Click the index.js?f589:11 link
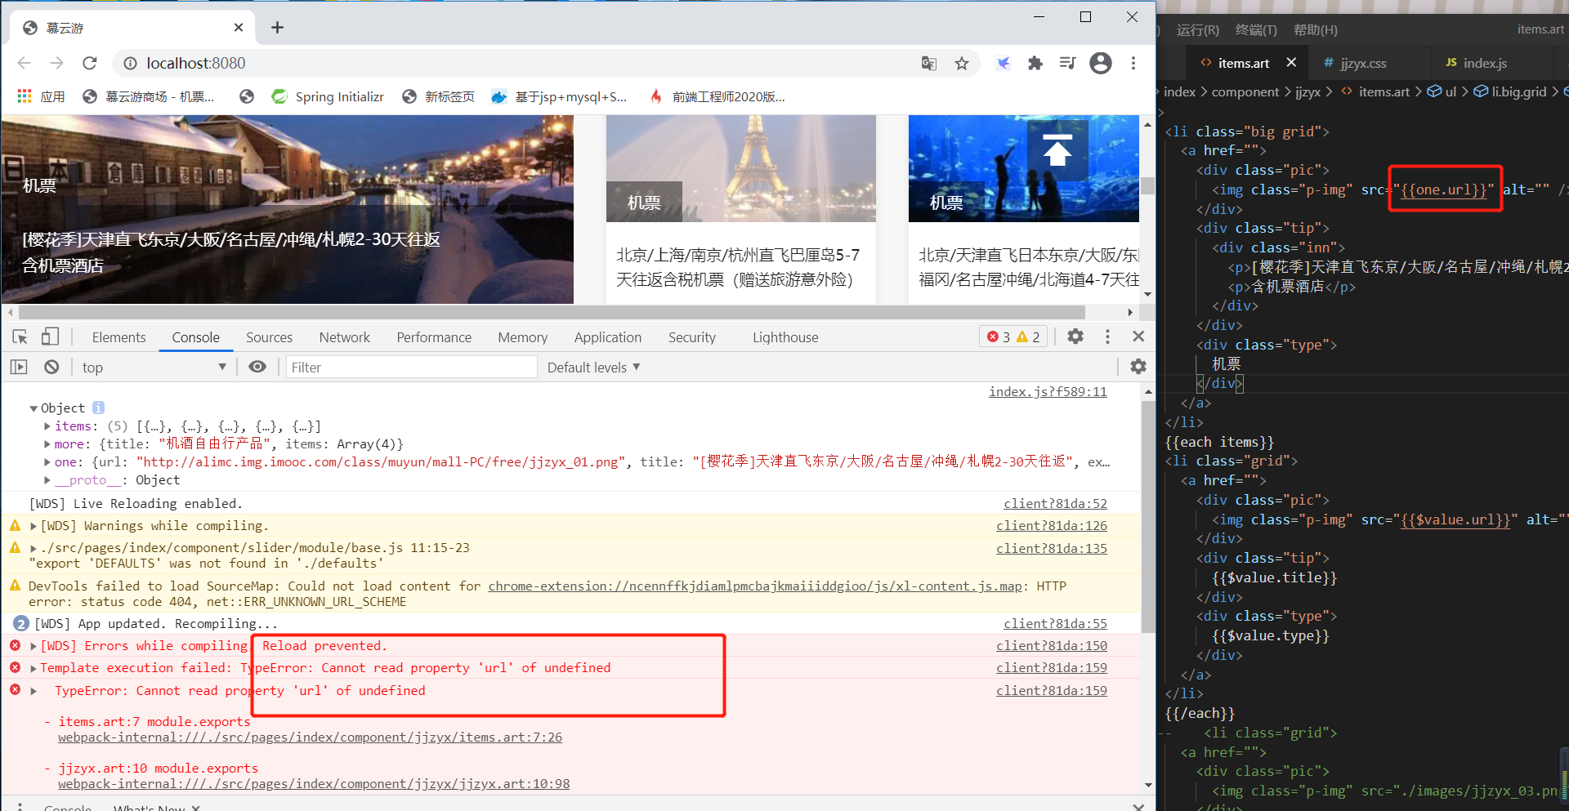Image resolution: width=1569 pixels, height=811 pixels. [1048, 391]
